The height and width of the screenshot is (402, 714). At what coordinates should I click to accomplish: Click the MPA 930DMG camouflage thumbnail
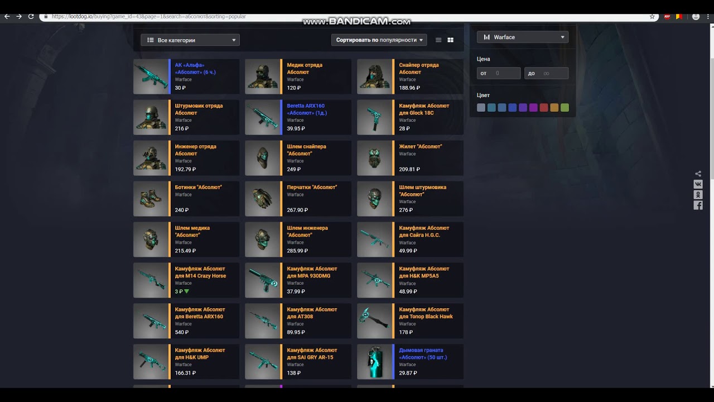point(262,280)
